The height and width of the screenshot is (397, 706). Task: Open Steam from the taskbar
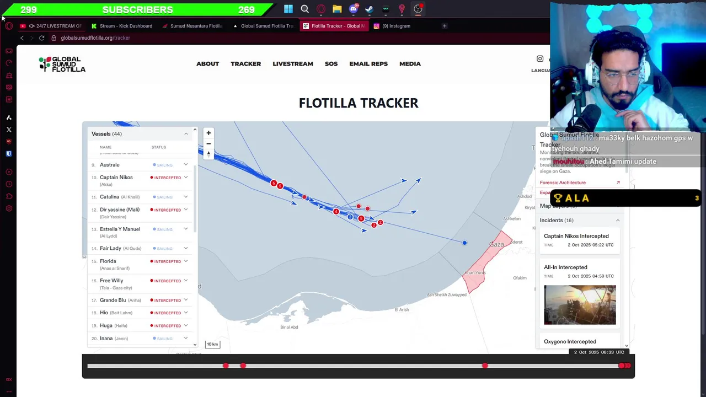370,9
